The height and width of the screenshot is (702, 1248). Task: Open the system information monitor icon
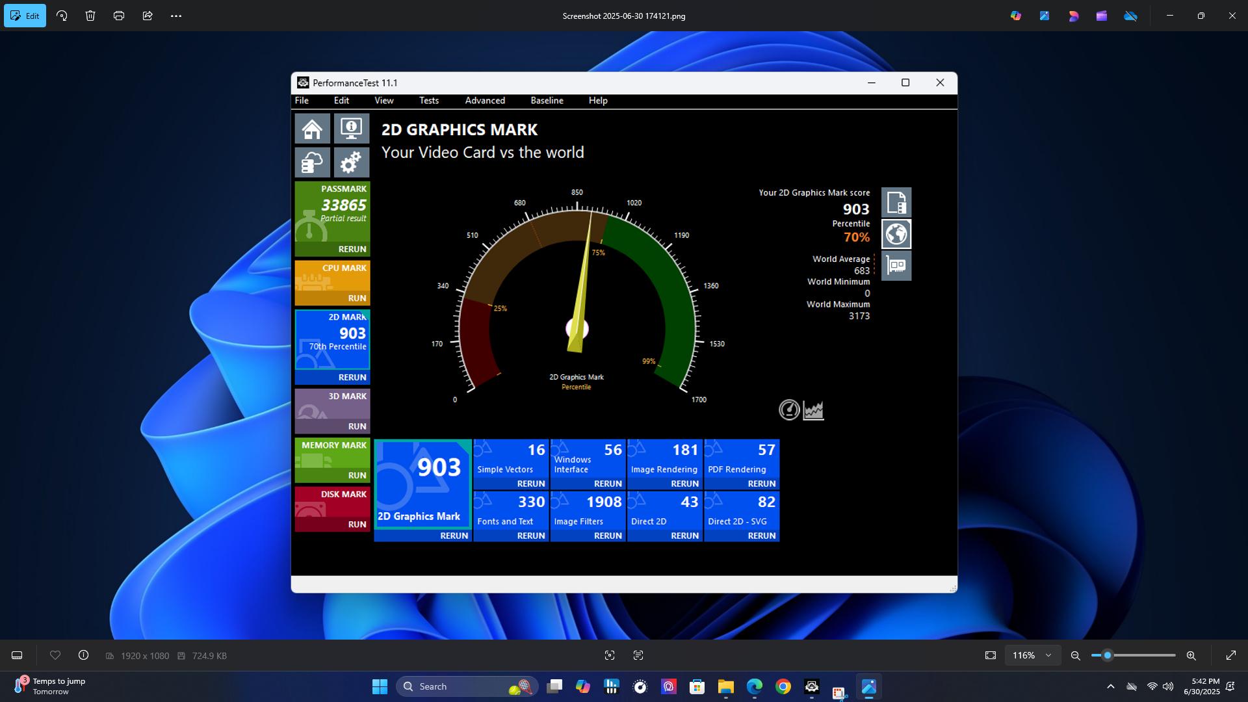pos(352,129)
